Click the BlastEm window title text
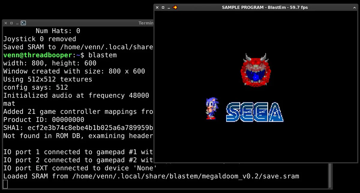 point(265,7)
